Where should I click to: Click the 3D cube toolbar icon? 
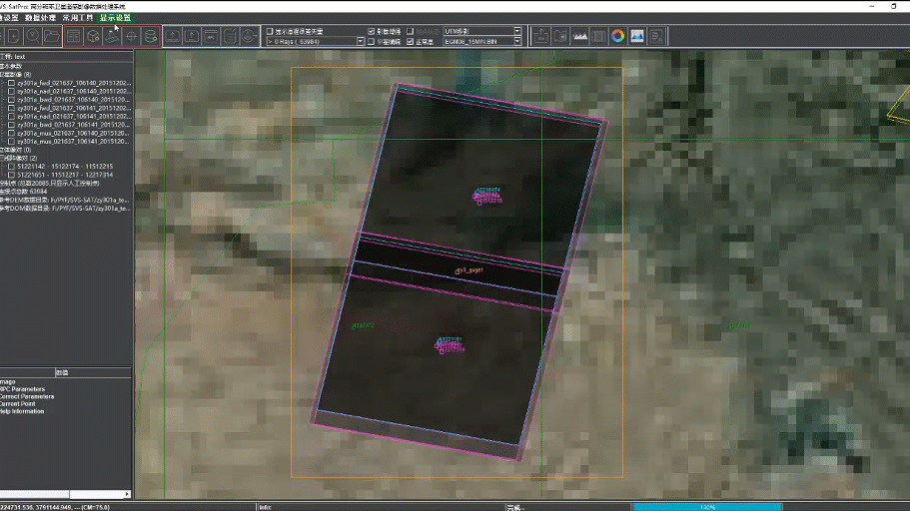(92, 36)
